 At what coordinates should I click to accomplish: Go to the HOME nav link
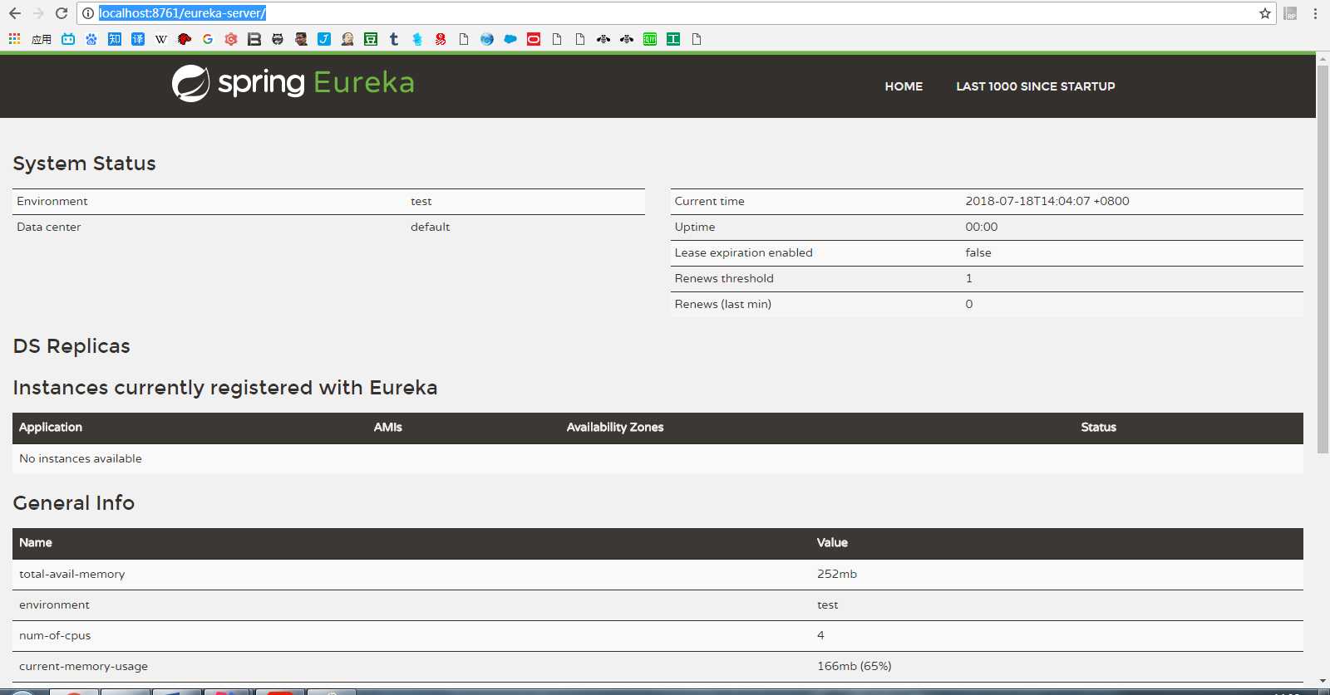coord(904,86)
